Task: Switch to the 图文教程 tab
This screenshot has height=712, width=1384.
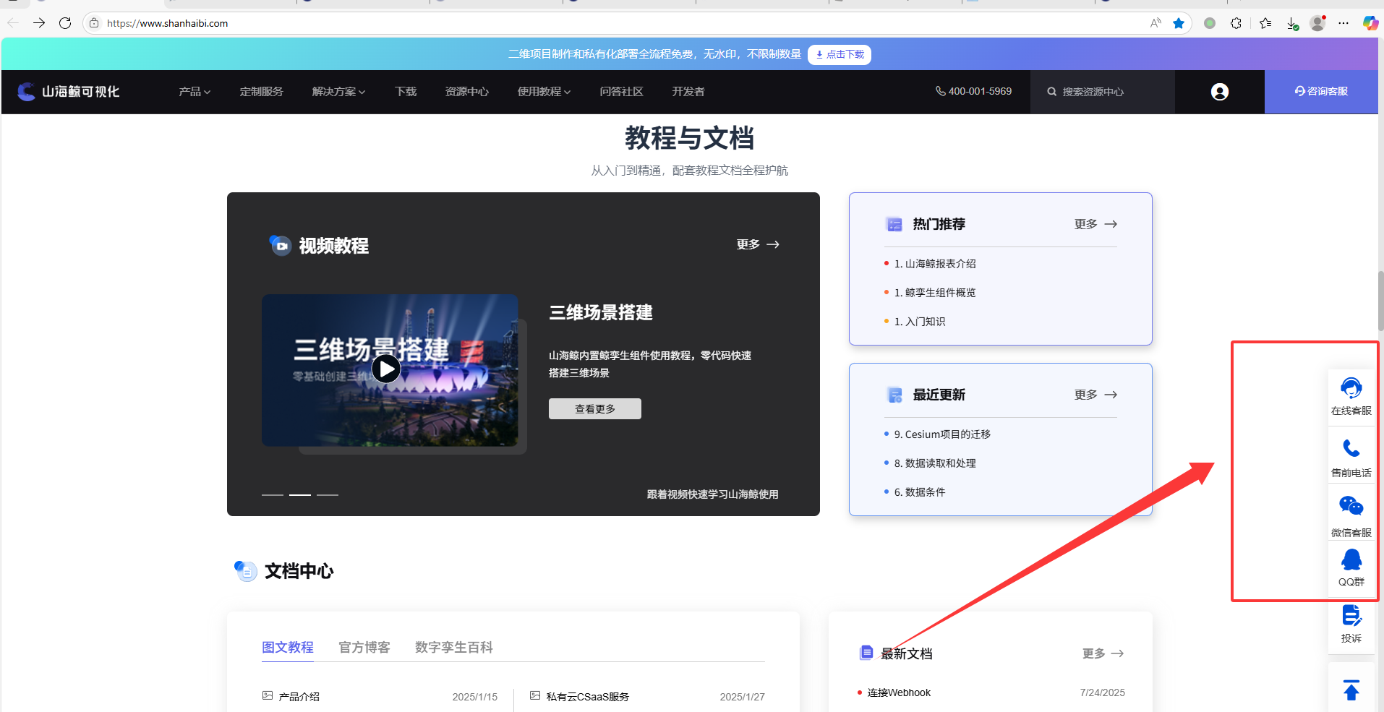Action: click(288, 647)
